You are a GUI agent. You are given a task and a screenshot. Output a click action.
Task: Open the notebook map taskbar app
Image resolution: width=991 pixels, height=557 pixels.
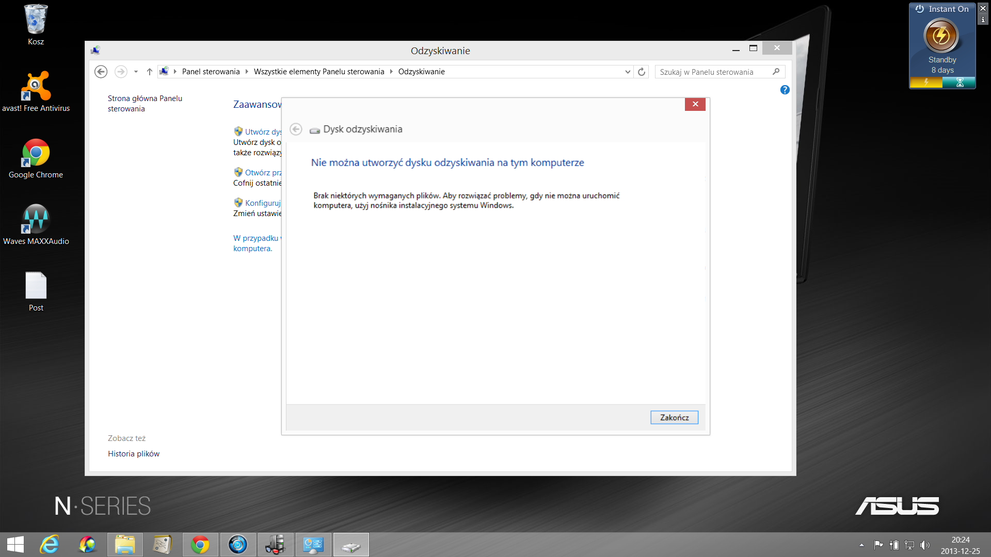pos(162,545)
